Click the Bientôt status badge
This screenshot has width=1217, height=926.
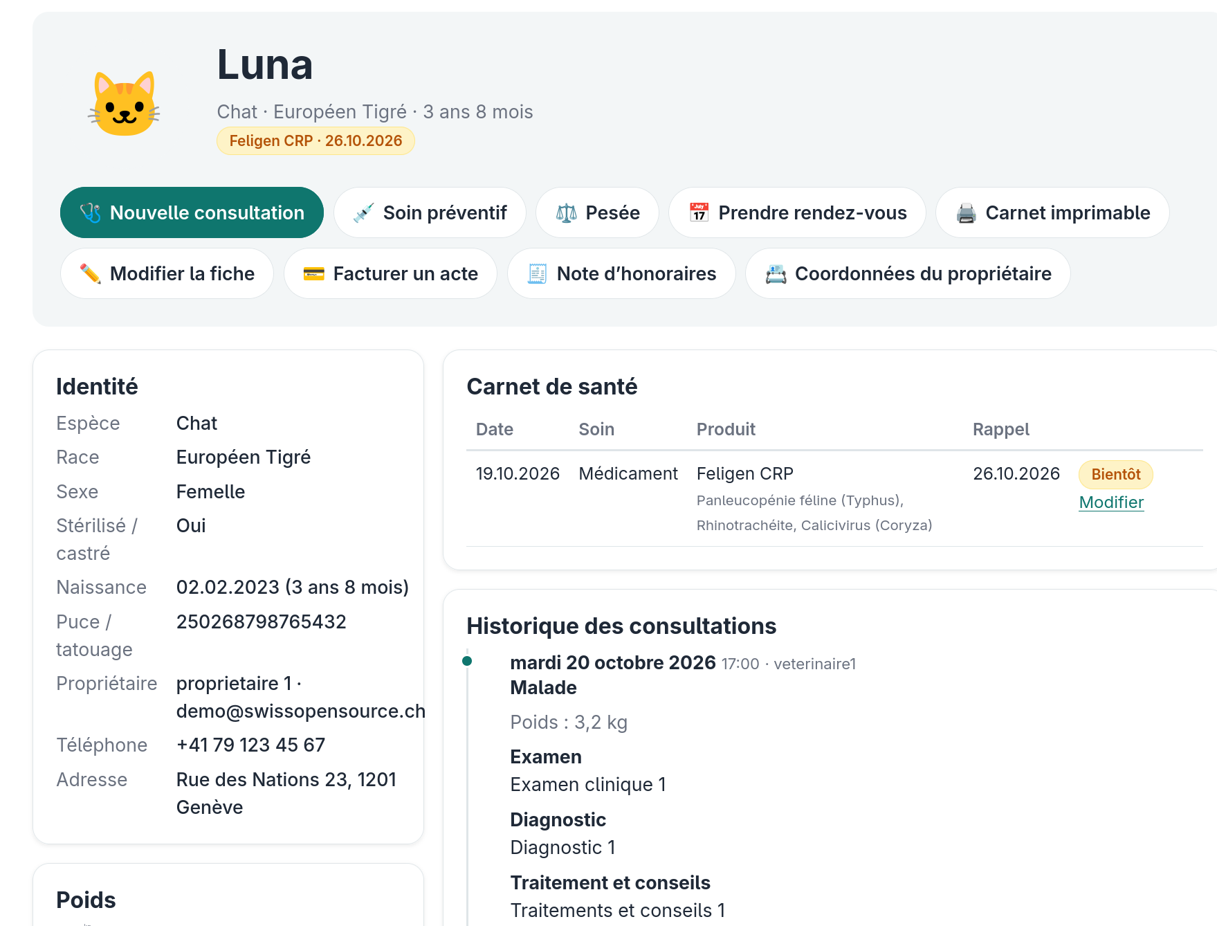(x=1116, y=475)
